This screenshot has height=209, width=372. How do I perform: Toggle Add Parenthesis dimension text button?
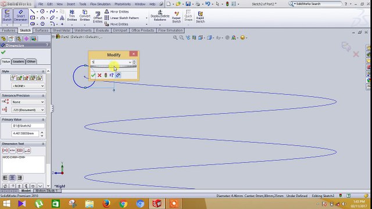pos(5,150)
